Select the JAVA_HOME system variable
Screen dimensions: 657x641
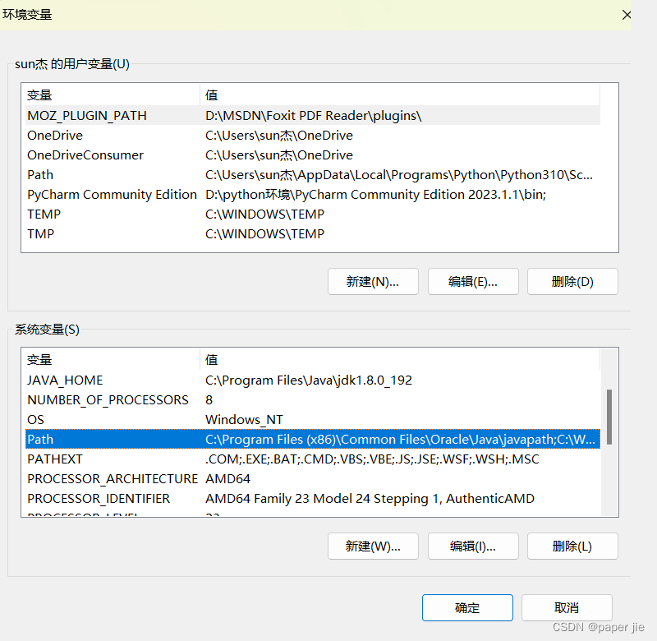click(313, 380)
